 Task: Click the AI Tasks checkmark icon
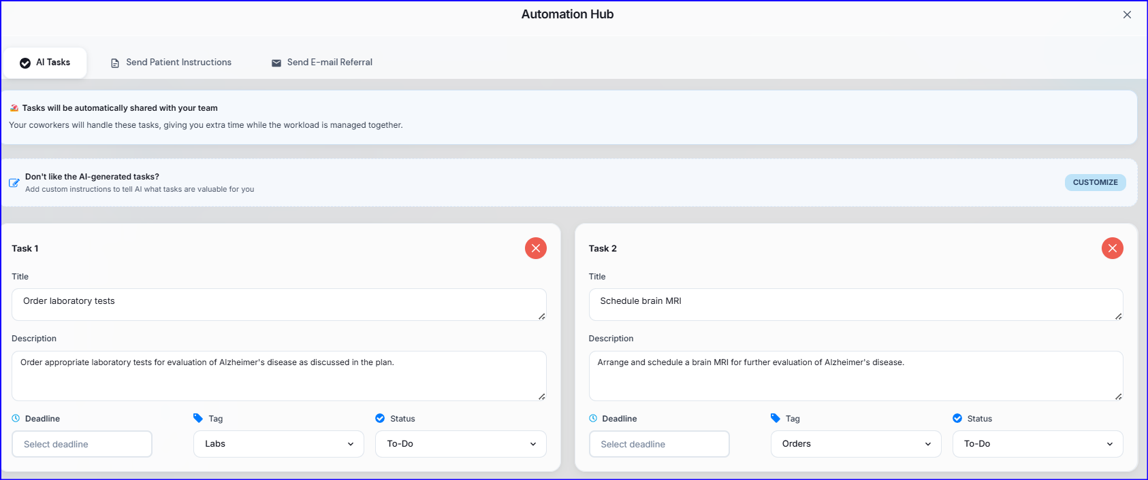click(25, 63)
